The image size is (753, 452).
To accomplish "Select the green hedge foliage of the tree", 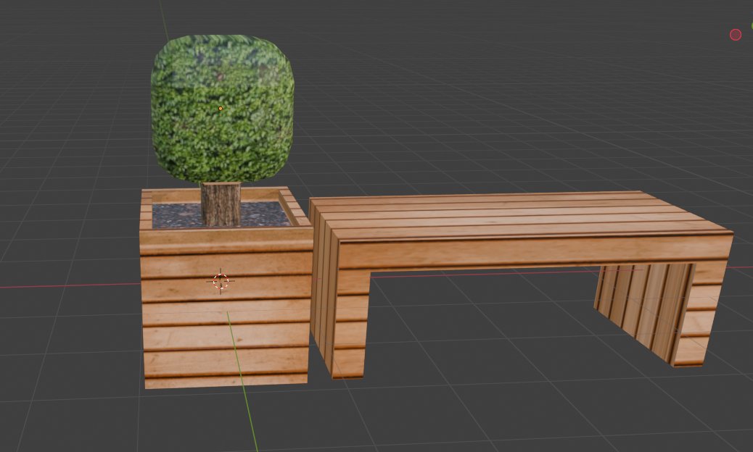I will [223, 109].
